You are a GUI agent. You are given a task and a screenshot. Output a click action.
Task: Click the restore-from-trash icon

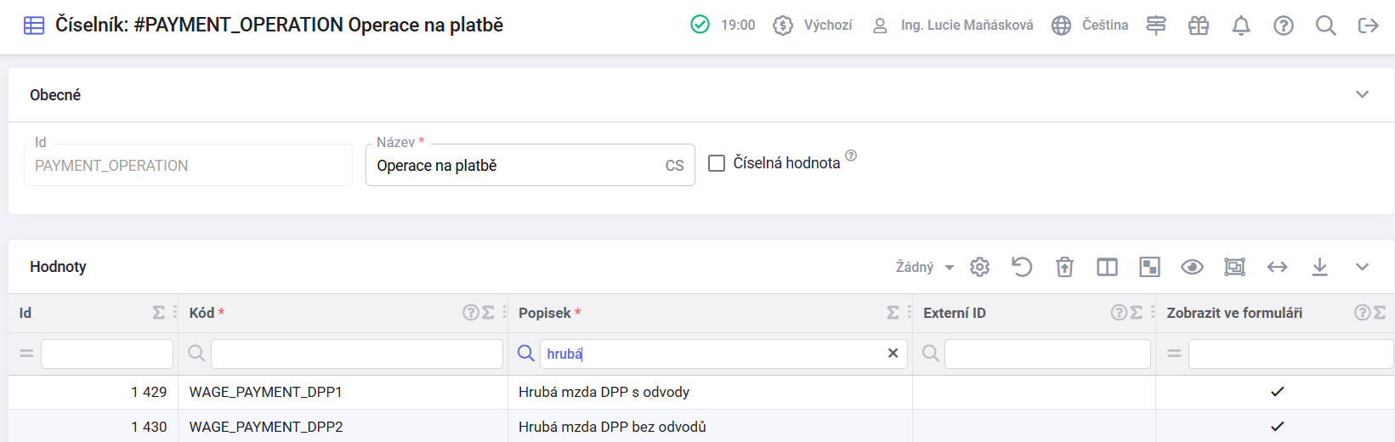tap(1064, 267)
